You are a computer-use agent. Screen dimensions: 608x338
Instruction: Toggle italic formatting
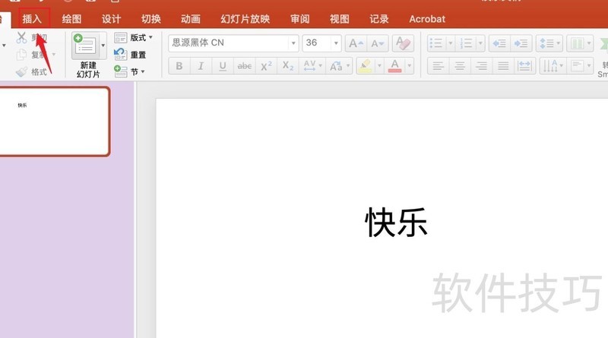pyautogui.click(x=201, y=66)
